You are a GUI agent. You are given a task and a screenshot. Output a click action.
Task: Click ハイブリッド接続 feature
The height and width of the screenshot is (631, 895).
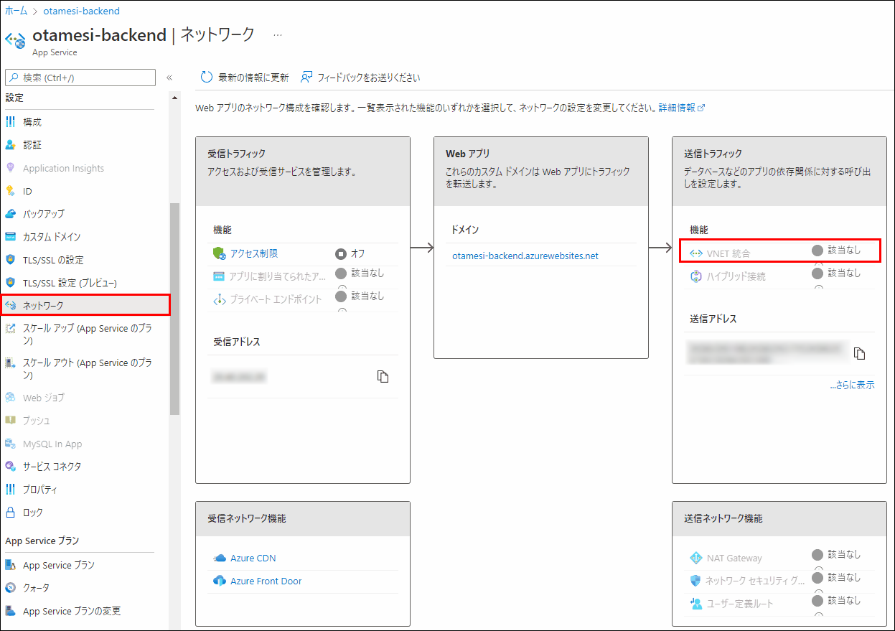[x=736, y=276]
